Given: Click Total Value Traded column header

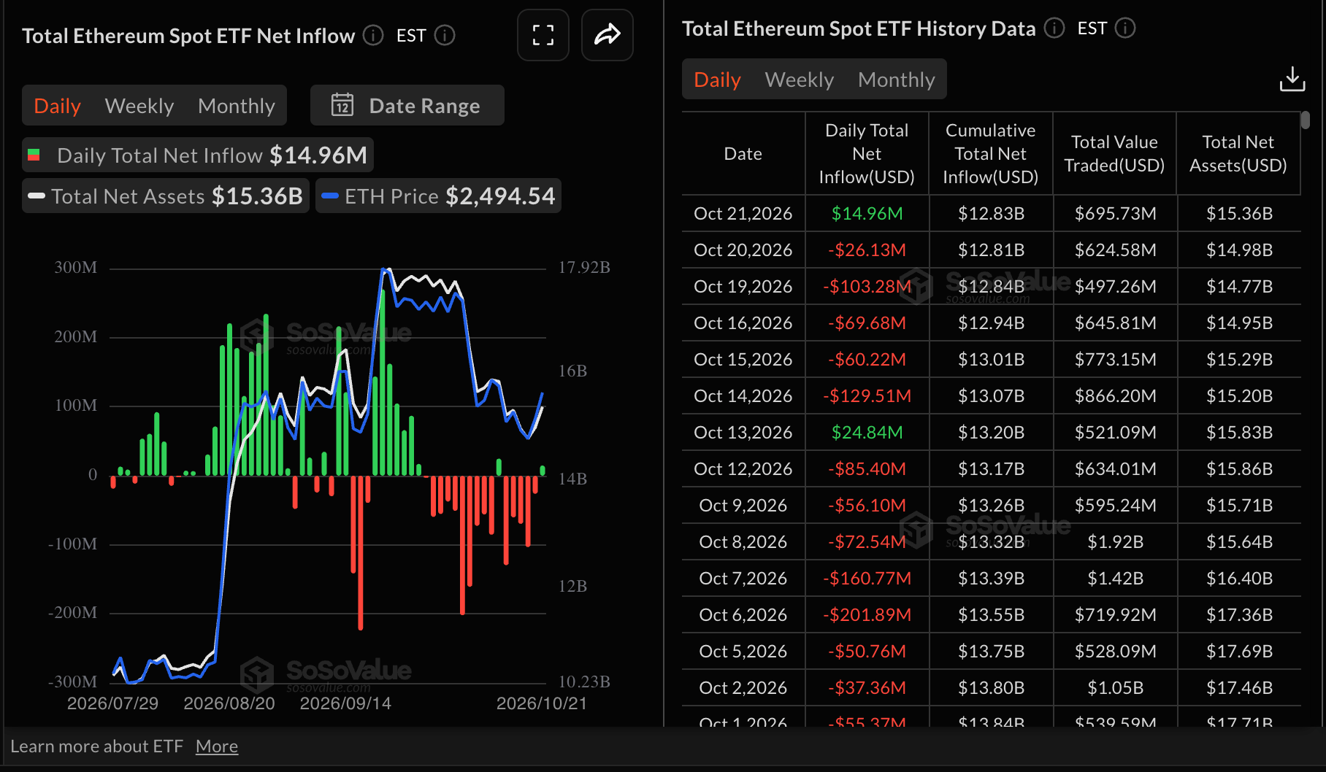Looking at the screenshot, I should coord(1114,153).
